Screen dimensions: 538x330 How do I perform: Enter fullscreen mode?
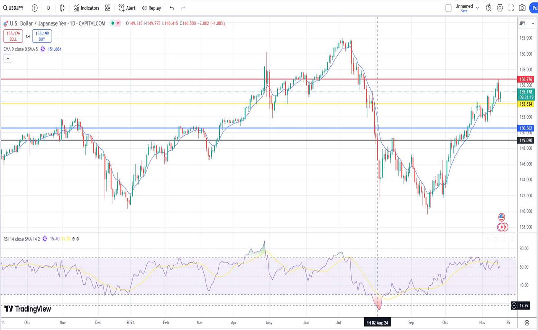(511, 8)
